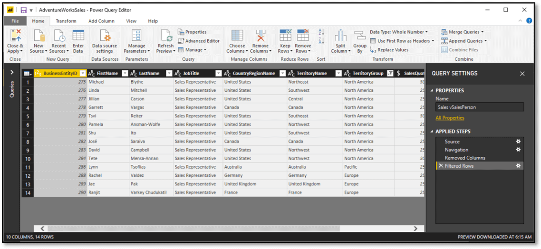Click the cell 'Ansman-Wolfe'
The width and height of the screenshot is (541, 249).
point(151,124)
